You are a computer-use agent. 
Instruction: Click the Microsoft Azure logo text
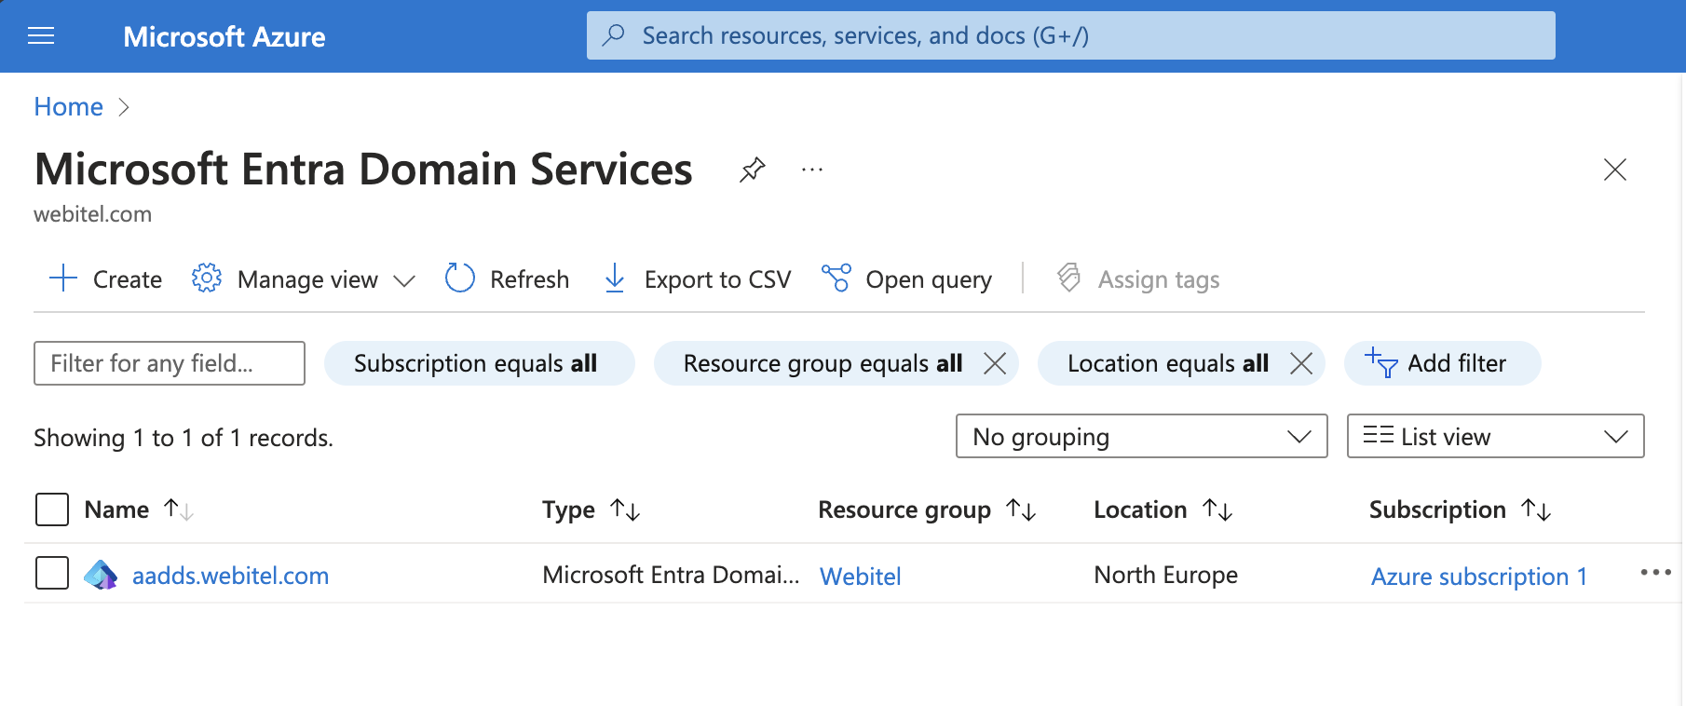[224, 36]
